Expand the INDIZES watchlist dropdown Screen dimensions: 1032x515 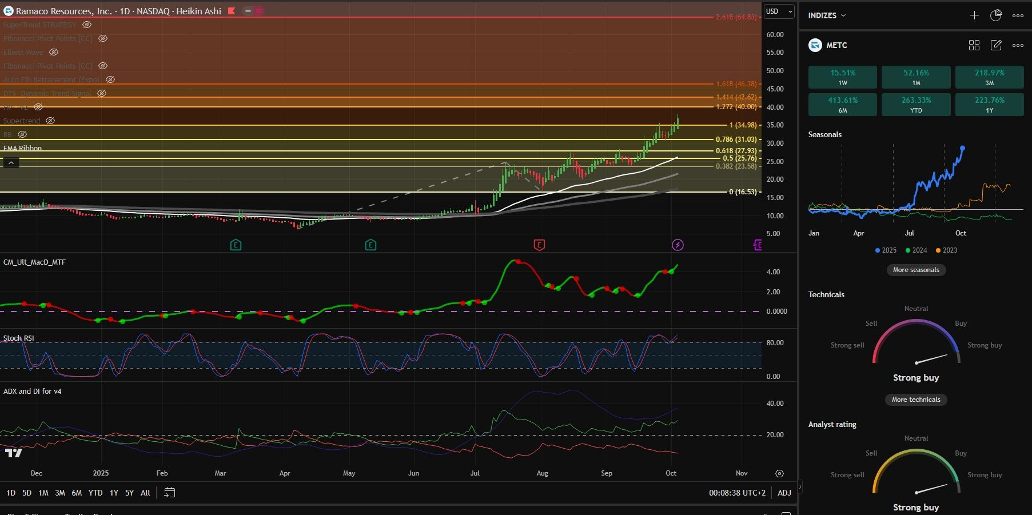coord(827,15)
